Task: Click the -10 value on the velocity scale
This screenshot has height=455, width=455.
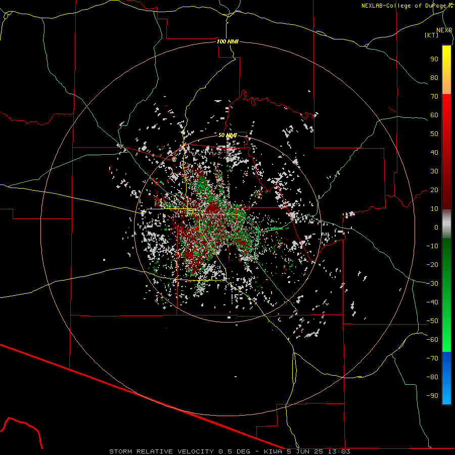Action: (x=432, y=246)
